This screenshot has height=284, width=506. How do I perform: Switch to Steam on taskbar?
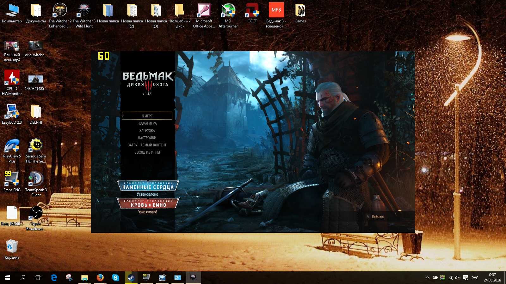[131, 278]
